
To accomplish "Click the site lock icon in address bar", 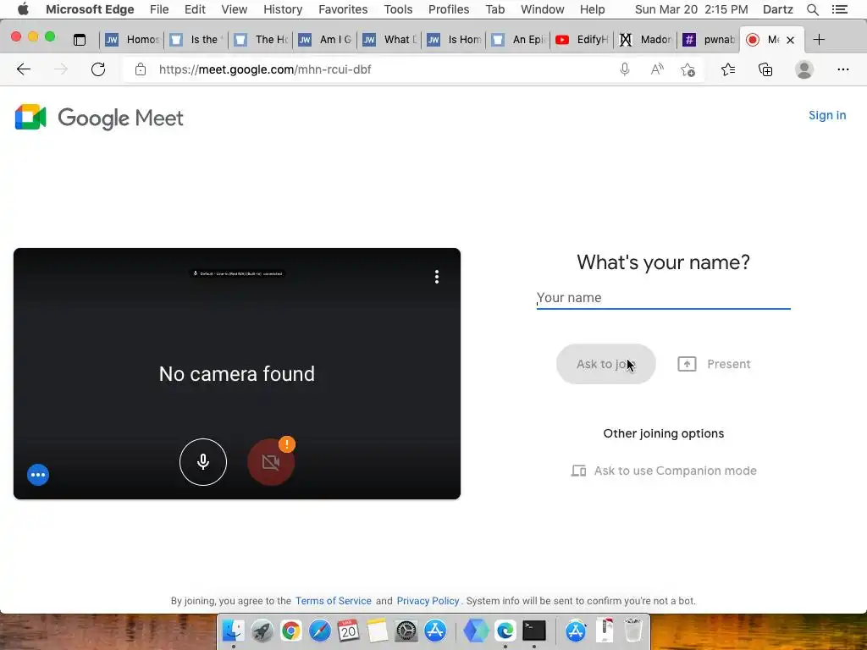I will 141,69.
